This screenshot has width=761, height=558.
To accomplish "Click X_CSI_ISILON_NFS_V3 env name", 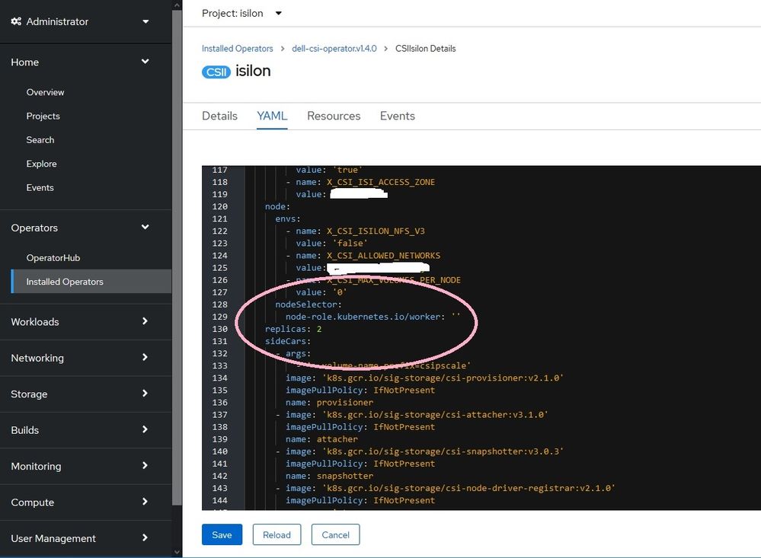I will 376,231.
